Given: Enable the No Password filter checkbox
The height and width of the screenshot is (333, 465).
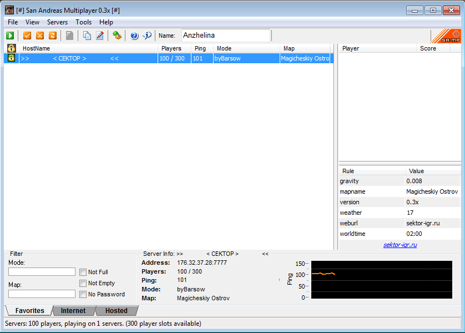Looking at the screenshot, I should pyautogui.click(x=83, y=294).
